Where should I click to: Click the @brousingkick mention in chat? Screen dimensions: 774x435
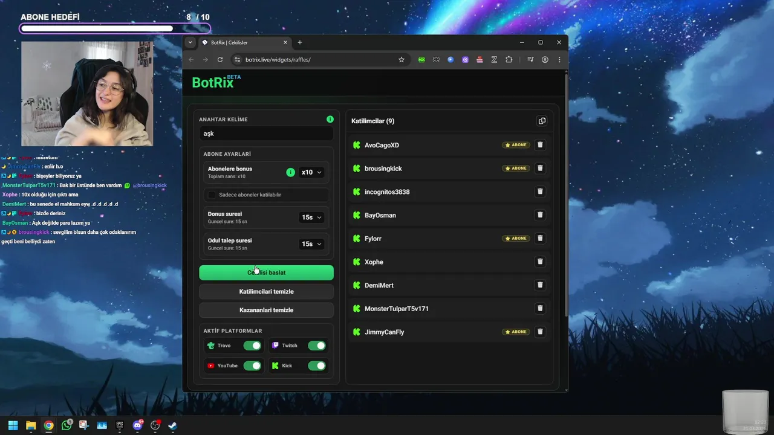tap(149, 185)
